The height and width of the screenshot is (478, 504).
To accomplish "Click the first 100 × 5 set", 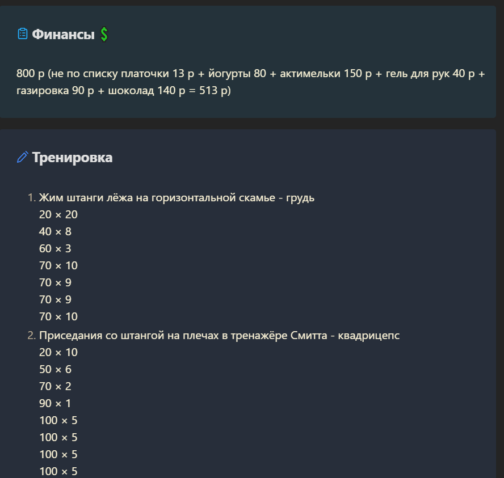I will coord(58,420).
